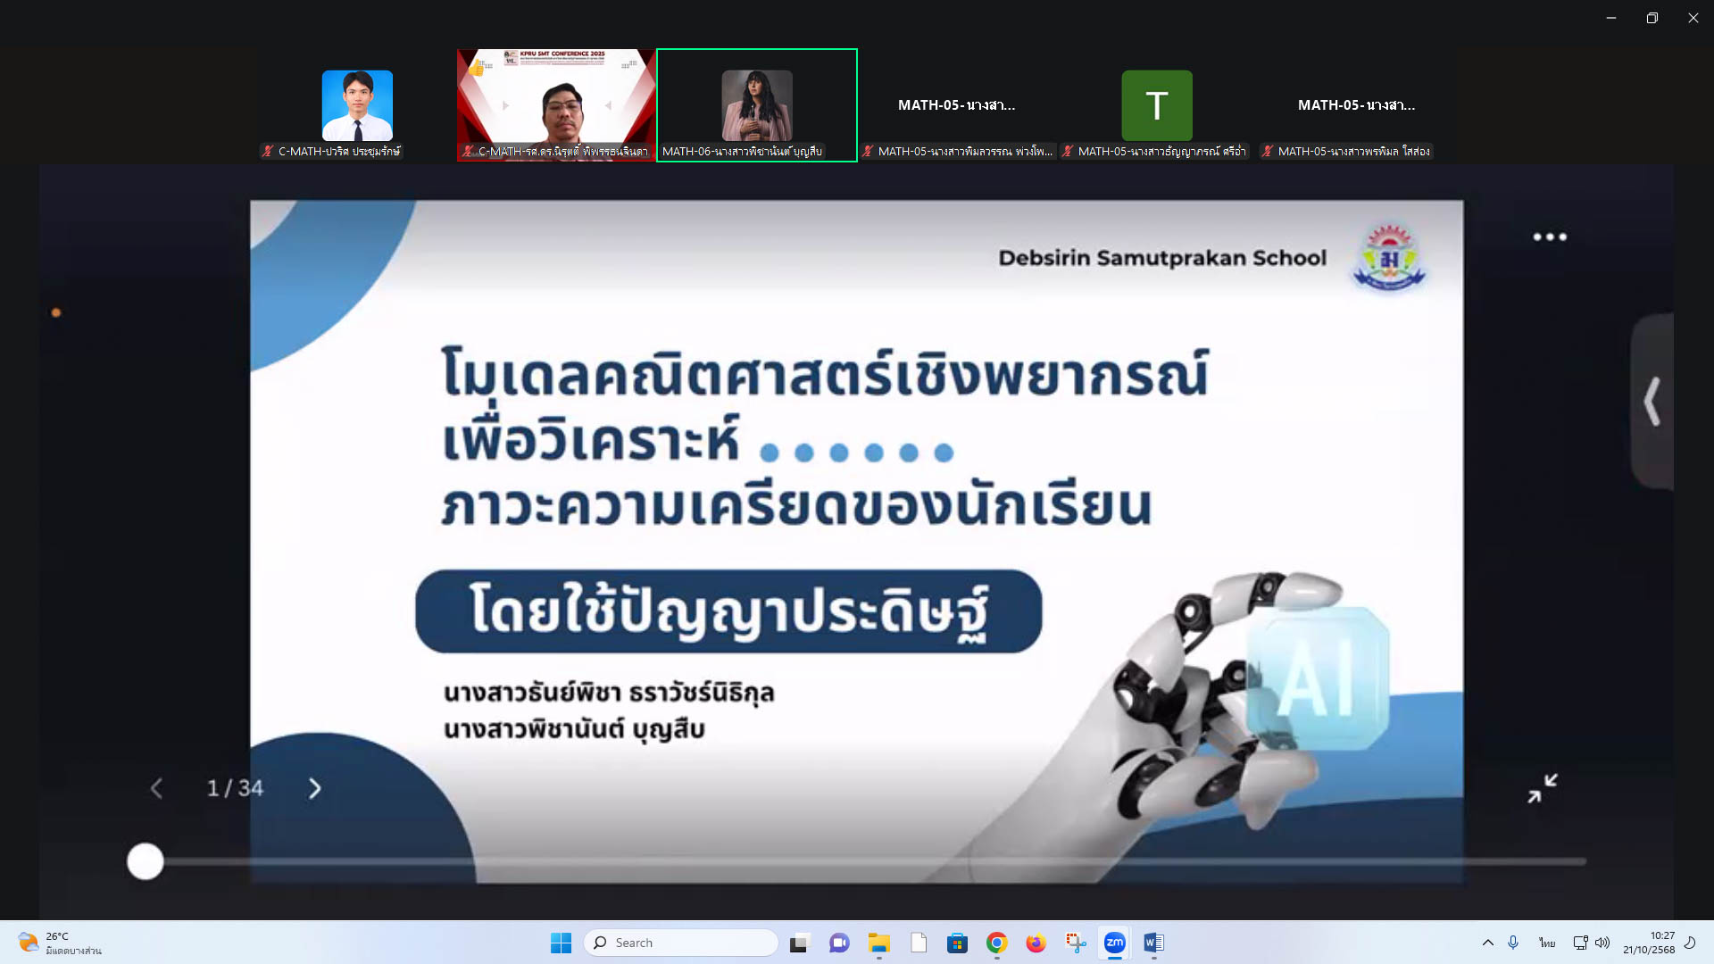Screen dimensions: 1714x964
Task: Open File Explorer from taskbar
Action: [x=879, y=943]
